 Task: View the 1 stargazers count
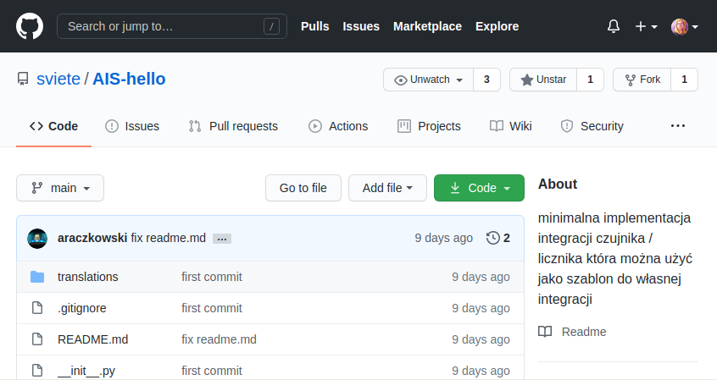[591, 80]
